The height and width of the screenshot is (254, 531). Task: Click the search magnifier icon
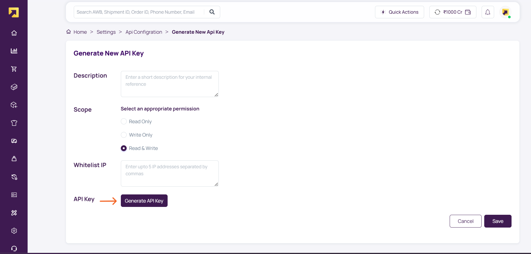pos(212,12)
